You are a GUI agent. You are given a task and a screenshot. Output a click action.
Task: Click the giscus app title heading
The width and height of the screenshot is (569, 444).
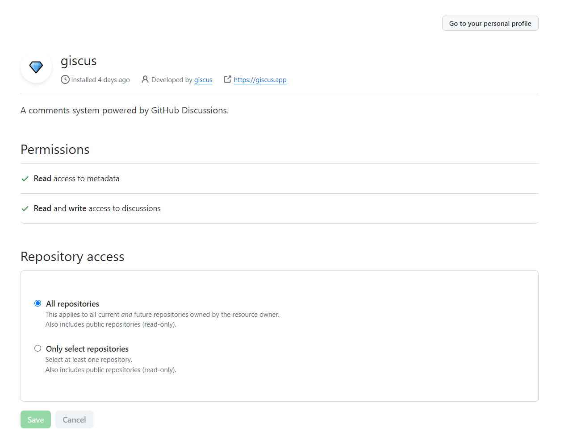tap(79, 61)
